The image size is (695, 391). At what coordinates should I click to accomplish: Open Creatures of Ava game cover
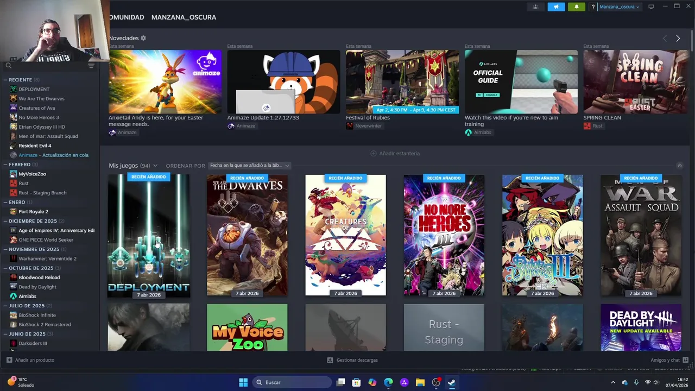(x=345, y=235)
